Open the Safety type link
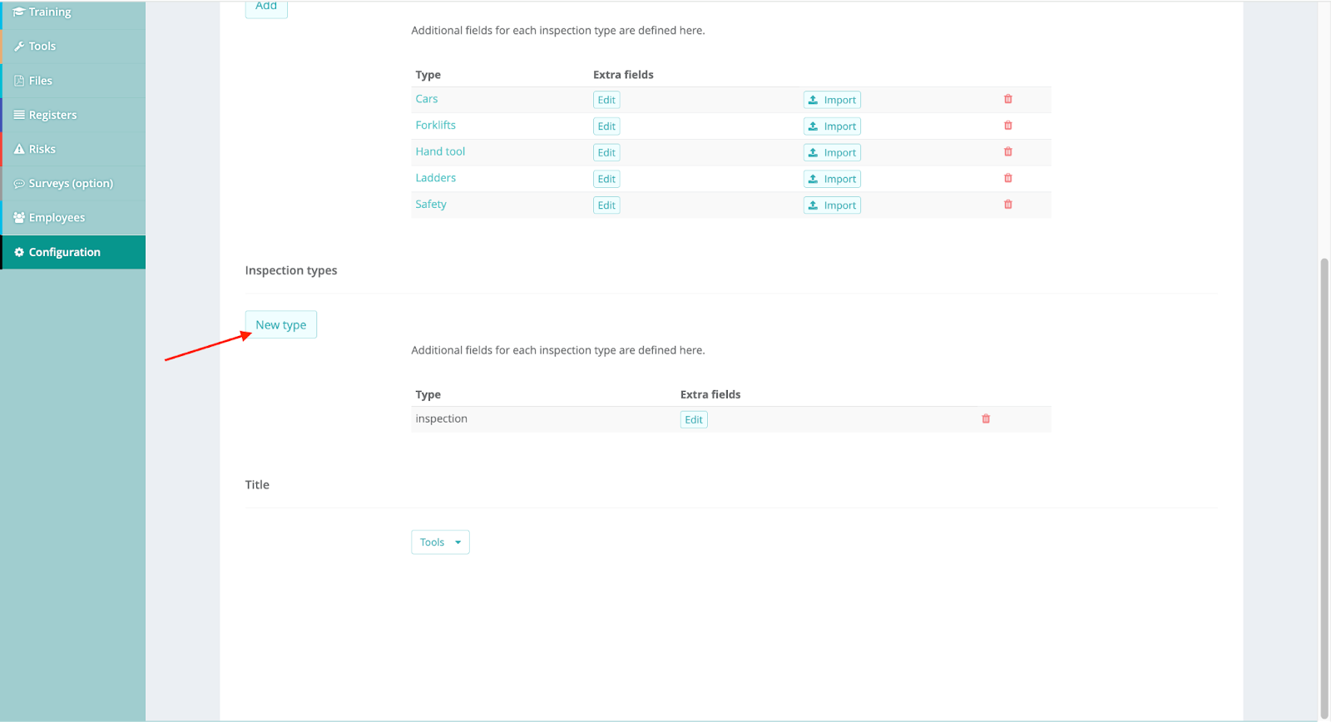Screen dimensions: 1331x722 pos(431,205)
